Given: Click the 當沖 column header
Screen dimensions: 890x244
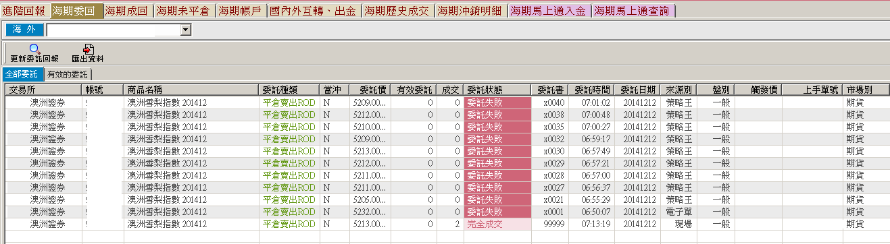Looking at the screenshot, I should click(335, 90).
